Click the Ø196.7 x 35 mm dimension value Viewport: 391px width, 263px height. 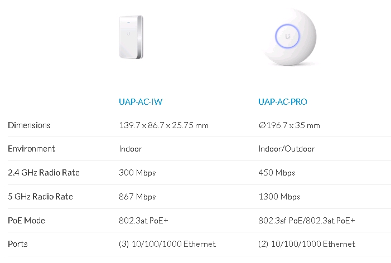pos(289,125)
